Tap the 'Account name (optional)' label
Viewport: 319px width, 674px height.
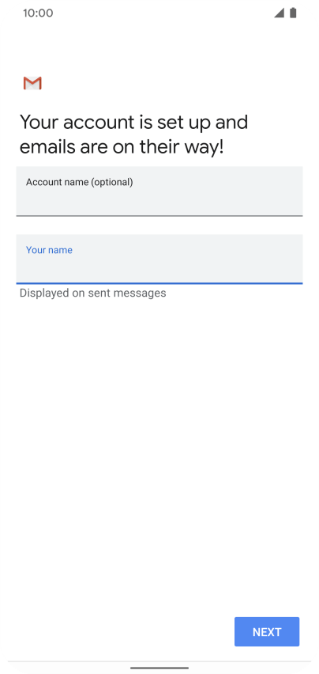pyautogui.click(x=79, y=182)
